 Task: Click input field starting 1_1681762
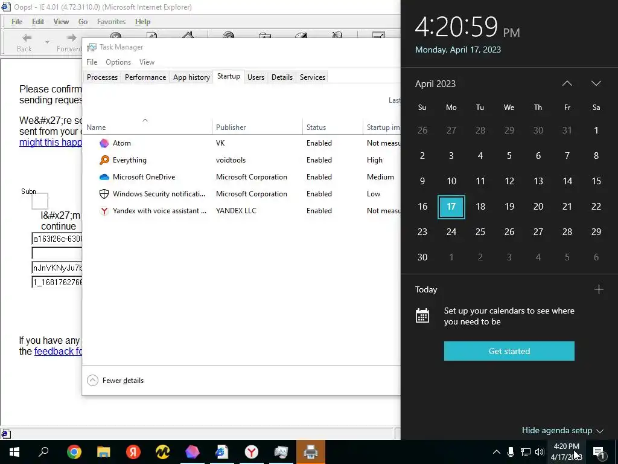57,282
